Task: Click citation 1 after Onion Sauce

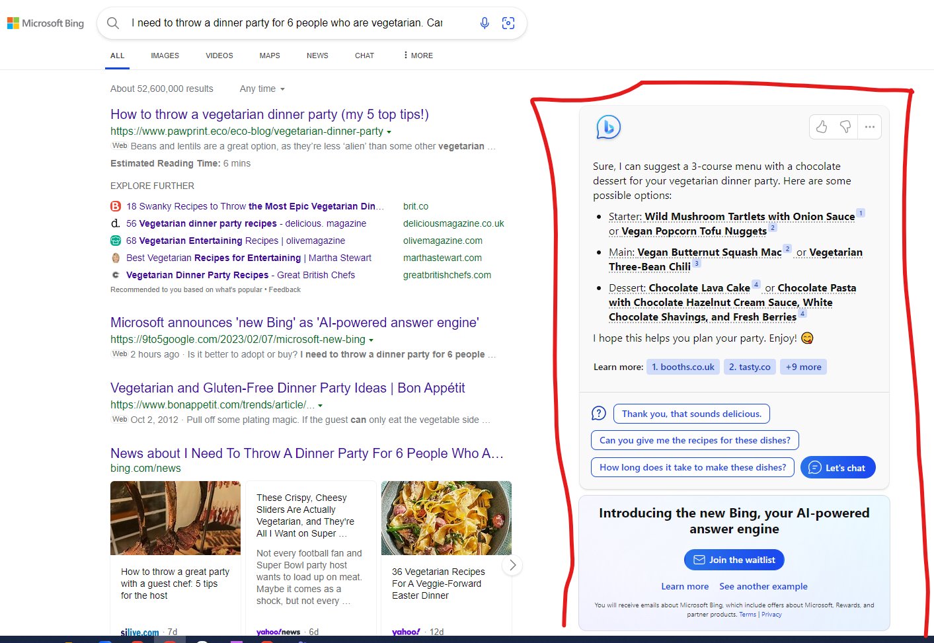Action: tap(861, 213)
